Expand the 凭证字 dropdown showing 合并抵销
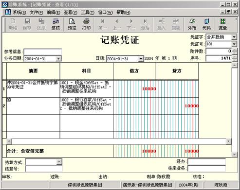The width and height of the screenshot is (240, 190). click(234, 37)
